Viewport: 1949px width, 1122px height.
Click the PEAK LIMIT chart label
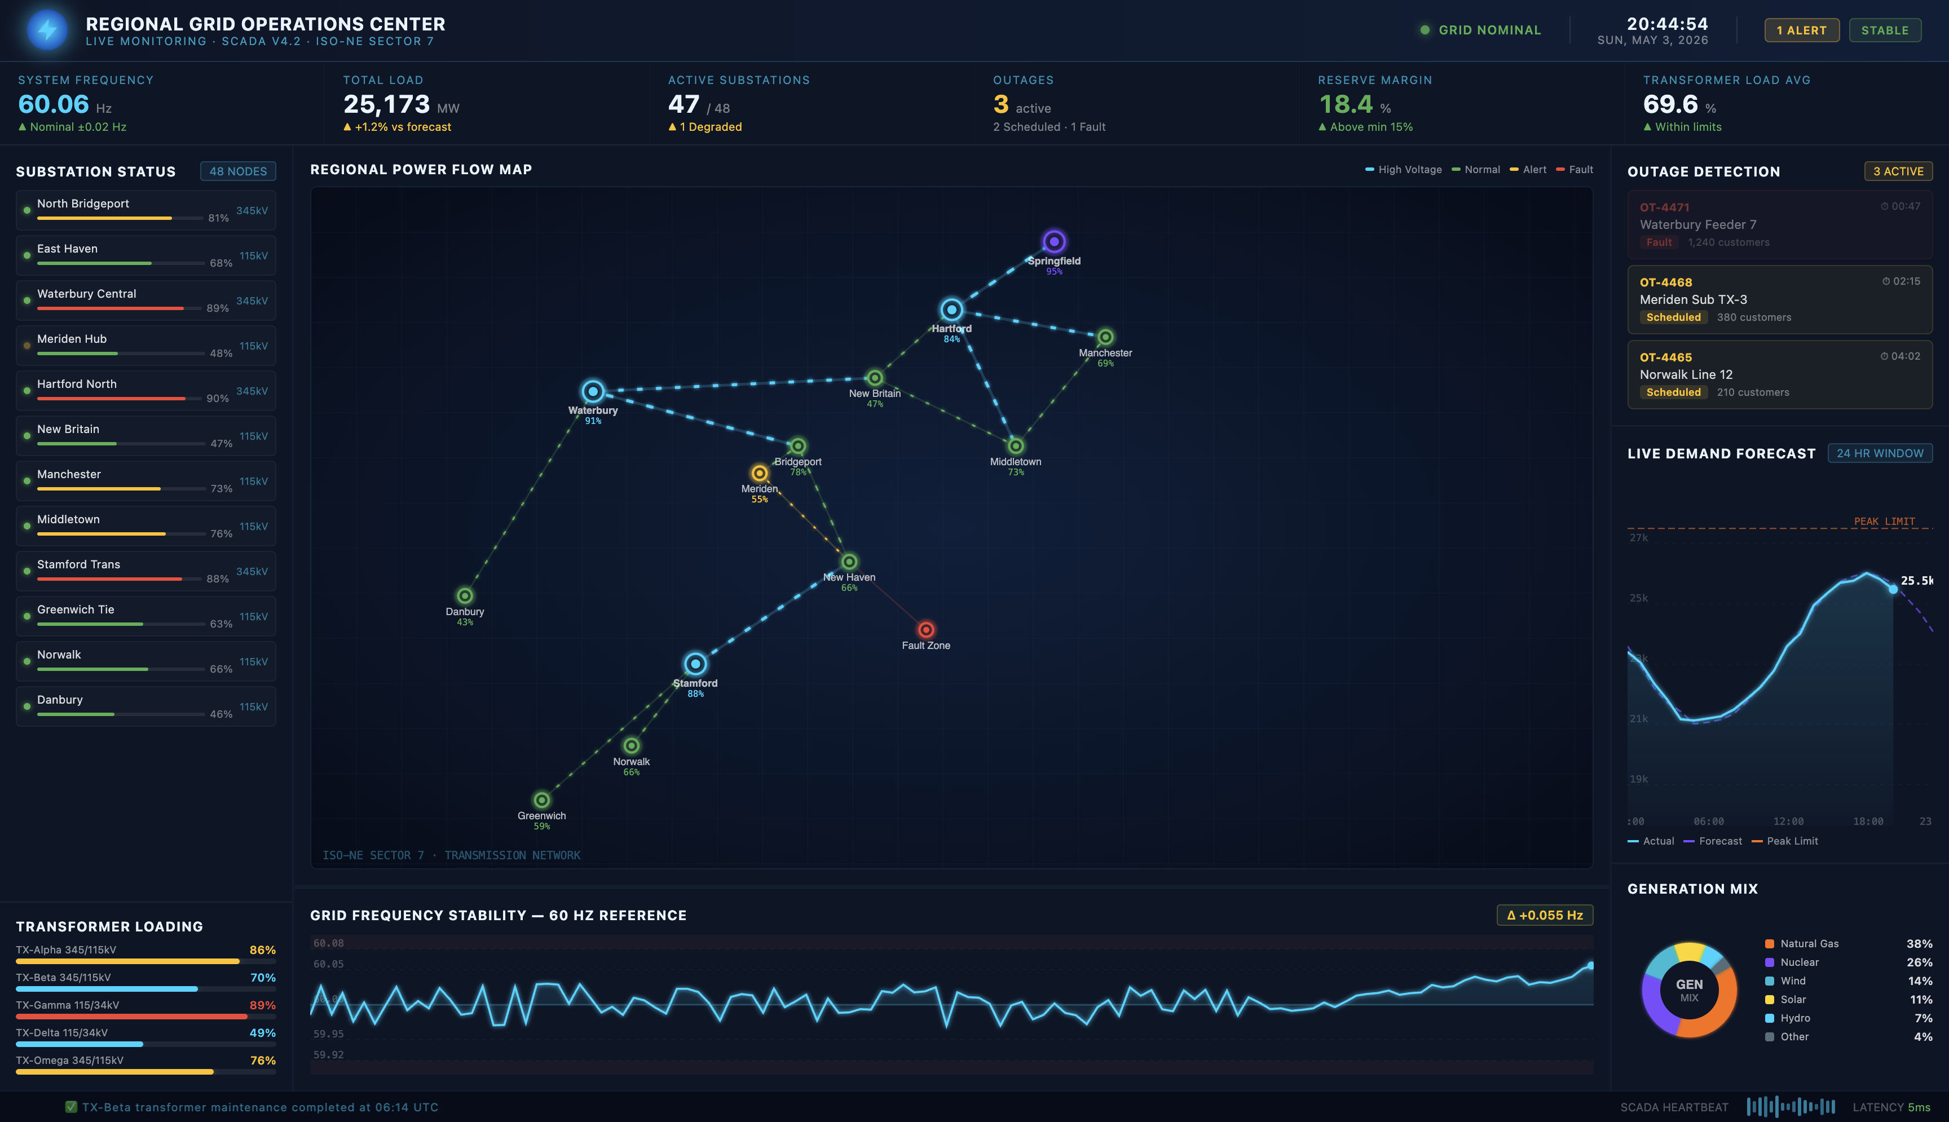click(1884, 521)
